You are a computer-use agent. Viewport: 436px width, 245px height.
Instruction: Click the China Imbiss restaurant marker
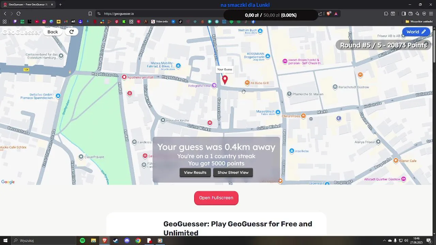click(303, 116)
